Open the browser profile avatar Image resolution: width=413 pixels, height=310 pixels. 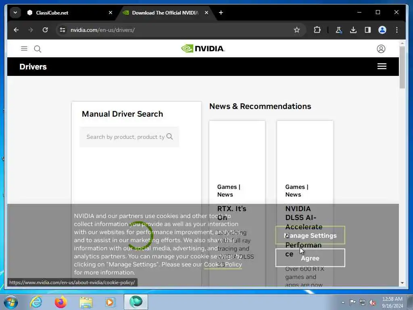coord(382,30)
